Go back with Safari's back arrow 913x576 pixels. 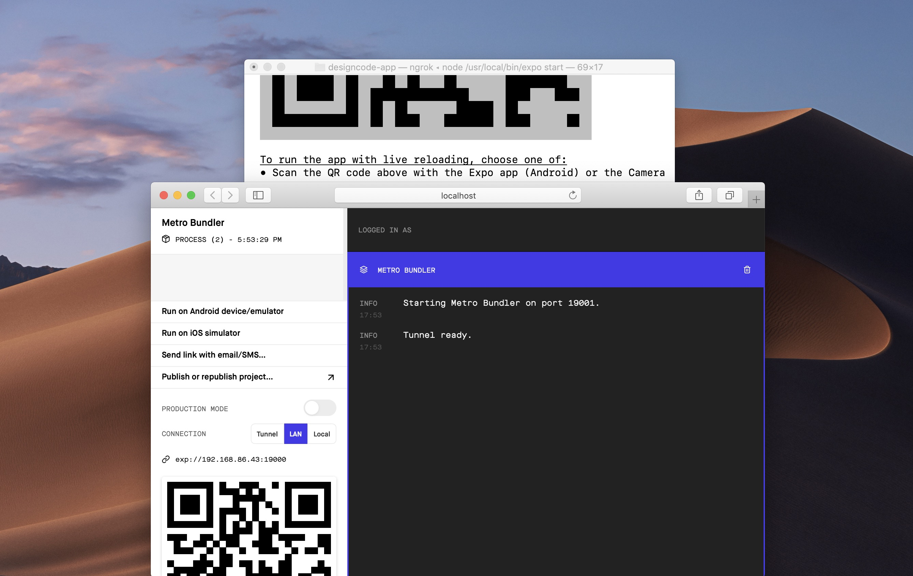point(213,195)
